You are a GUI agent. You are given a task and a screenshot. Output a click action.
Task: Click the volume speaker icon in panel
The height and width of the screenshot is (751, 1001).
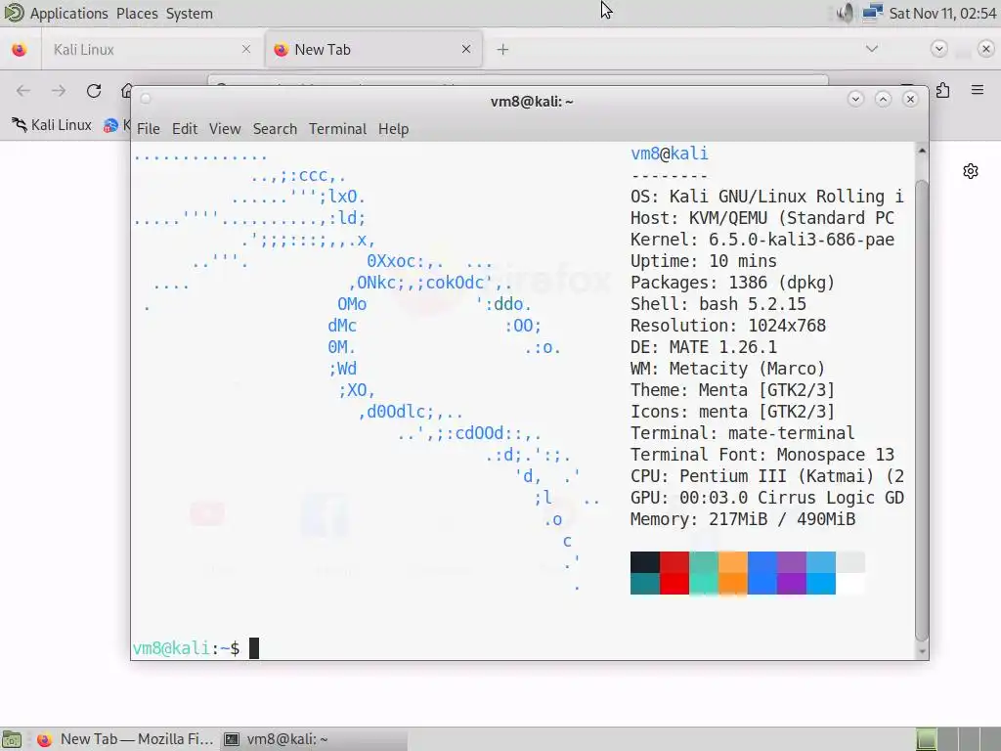[x=844, y=13]
